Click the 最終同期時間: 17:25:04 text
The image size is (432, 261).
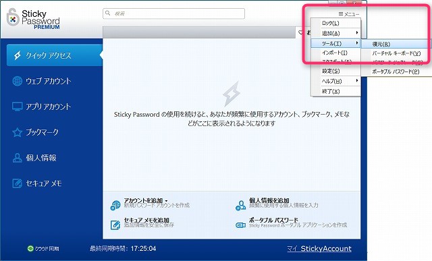click(x=123, y=249)
